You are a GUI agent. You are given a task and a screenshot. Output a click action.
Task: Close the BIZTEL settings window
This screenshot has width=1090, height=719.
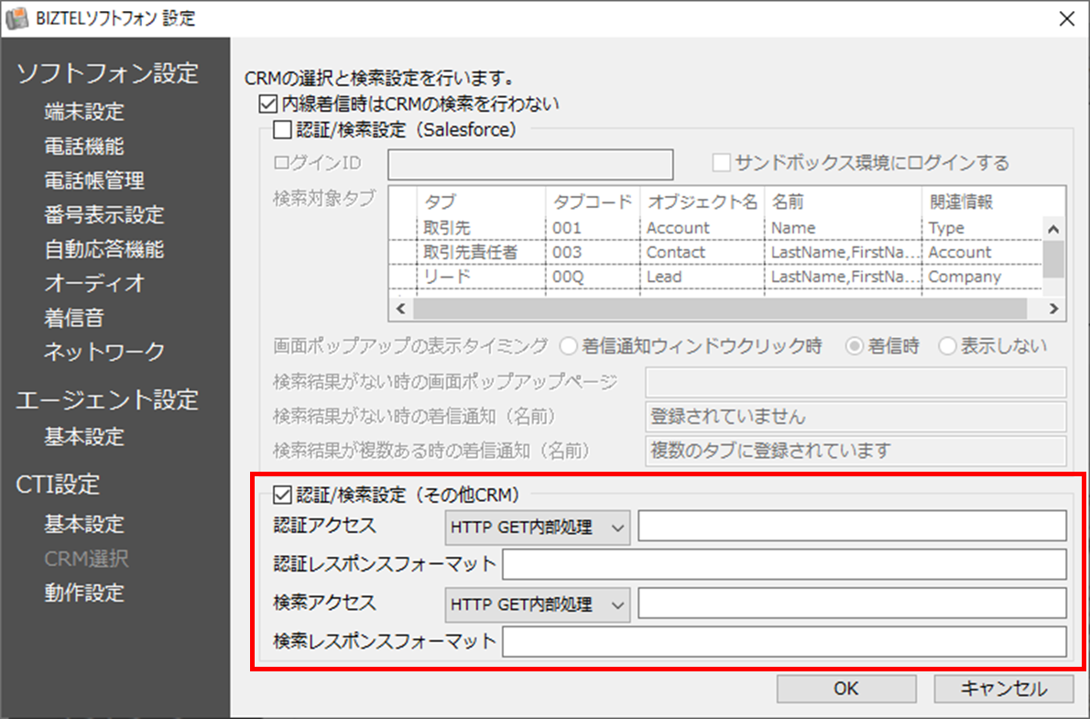click(x=1065, y=17)
